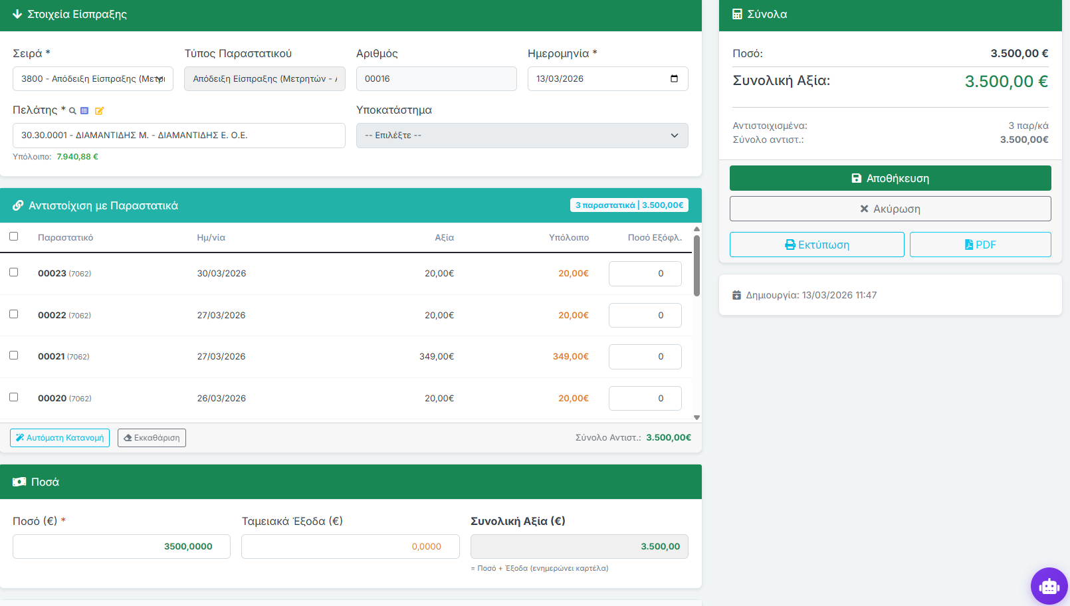Screen dimensions: 1070x606
Task: Check the row for document 00021
Action: click(13, 355)
